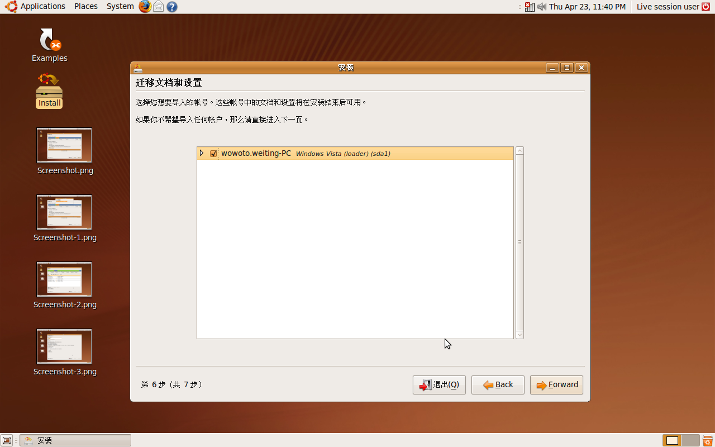Open the Applications menu

point(43,7)
